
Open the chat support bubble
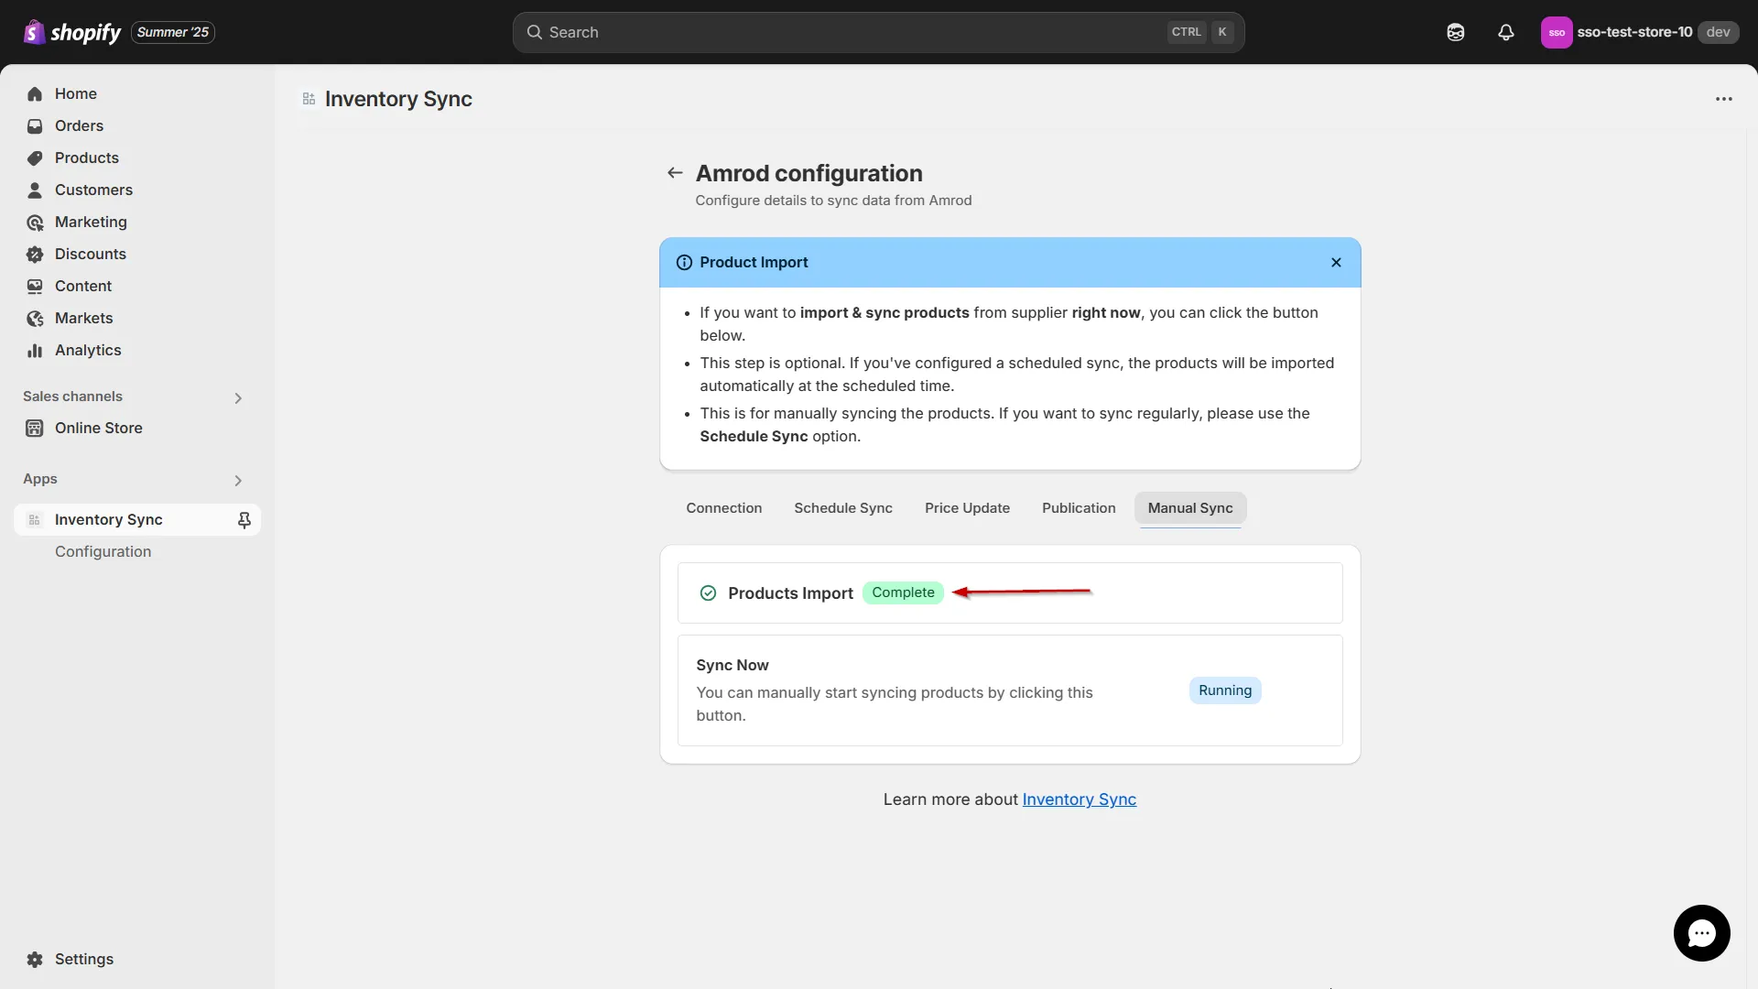(x=1701, y=933)
